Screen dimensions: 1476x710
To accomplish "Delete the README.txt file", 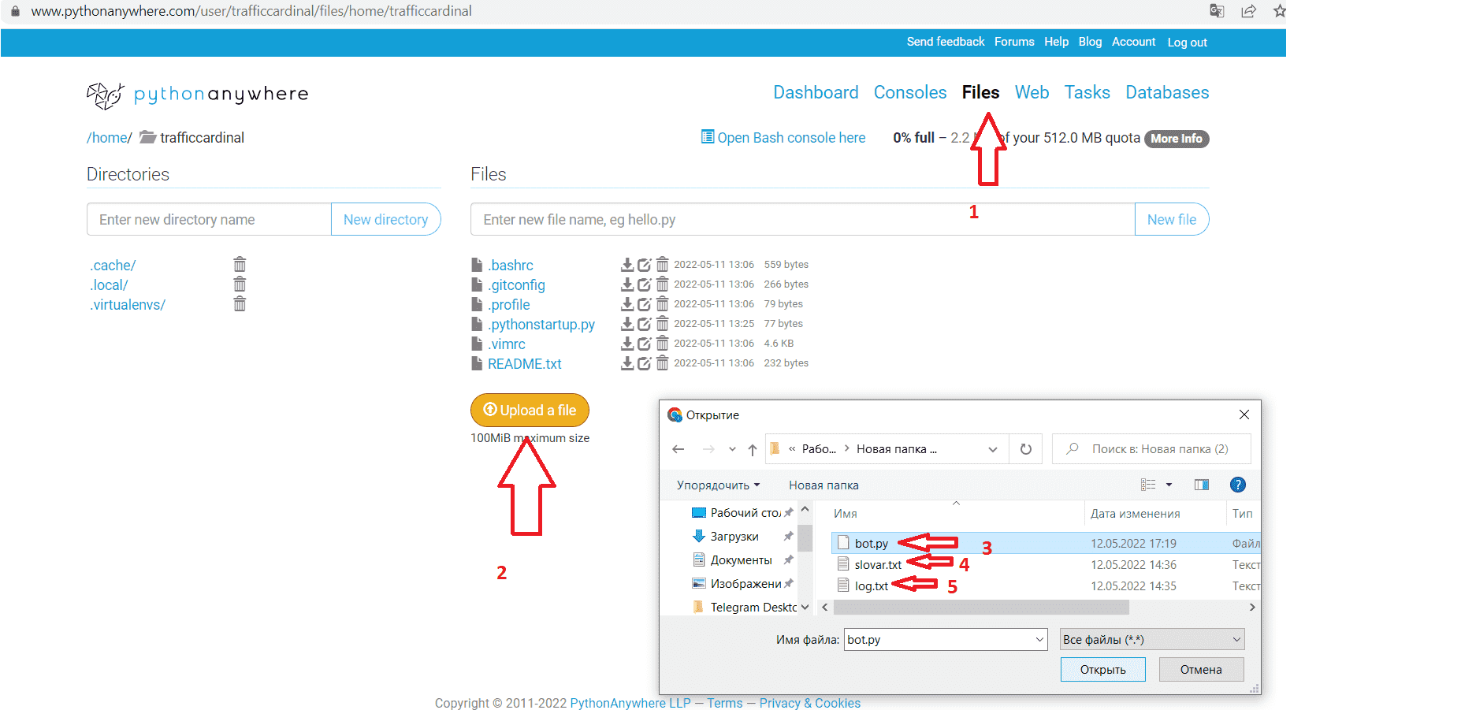I will 662,363.
